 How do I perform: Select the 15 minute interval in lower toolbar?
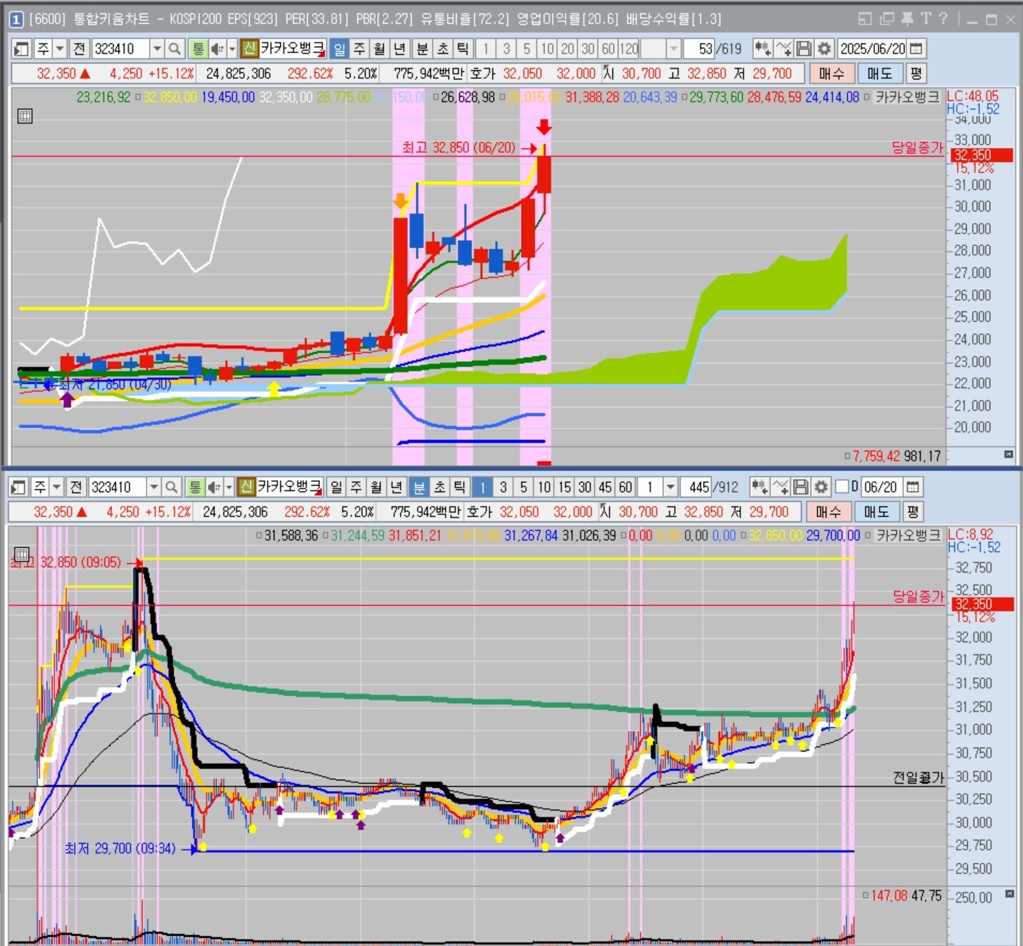click(x=564, y=487)
